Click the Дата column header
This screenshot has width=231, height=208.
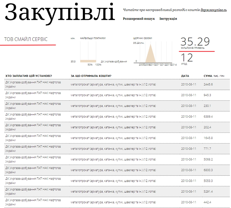185,76
